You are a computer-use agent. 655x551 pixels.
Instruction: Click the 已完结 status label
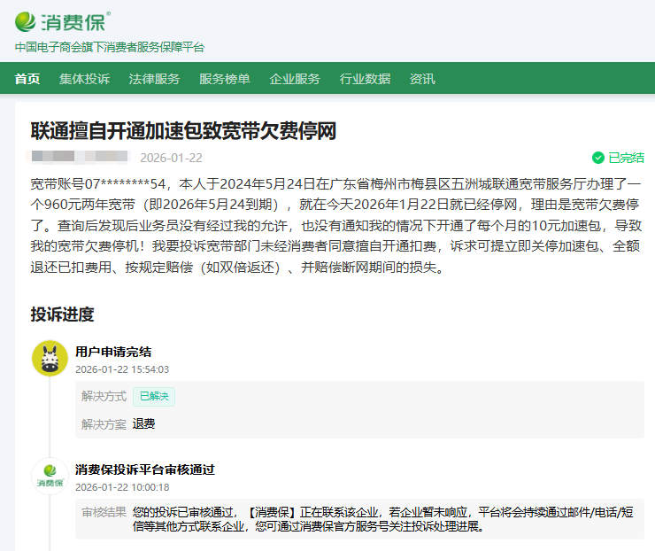(626, 158)
